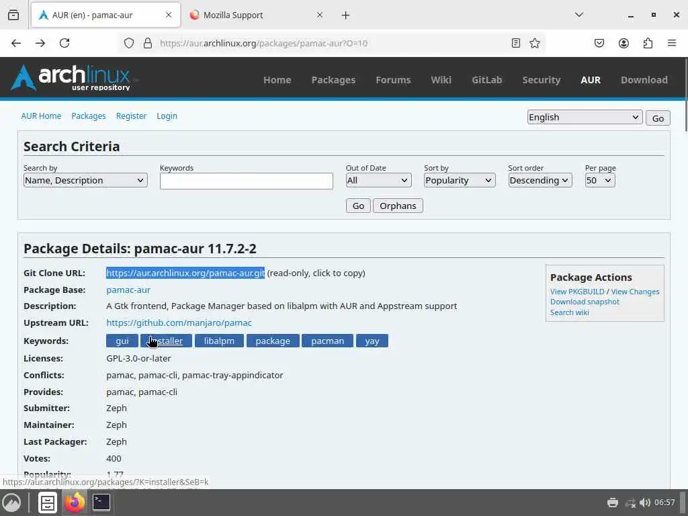Open the terminal from the taskbar
The height and width of the screenshot is (516, 688).
pyautogui.click(x=101, y=503)
